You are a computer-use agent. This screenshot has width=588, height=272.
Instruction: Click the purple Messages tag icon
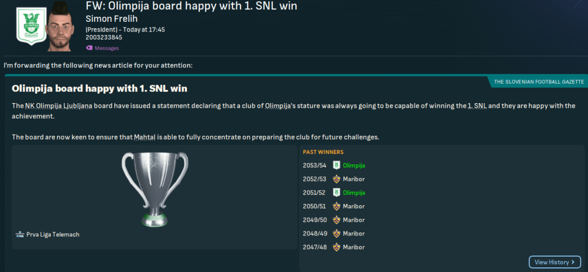pos(89,48)
